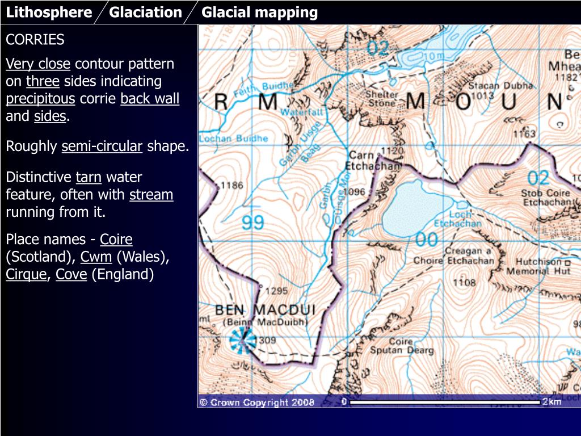581x436 pixels.
Task: Click the 1013 Stacan Dubha height
Action: click(483, 95)
